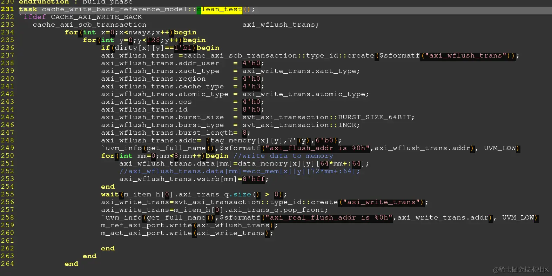Viewport: 552px width, 276px height.
Task: Click the 'end' keyword on line 264
Action: tap(71, 264)
